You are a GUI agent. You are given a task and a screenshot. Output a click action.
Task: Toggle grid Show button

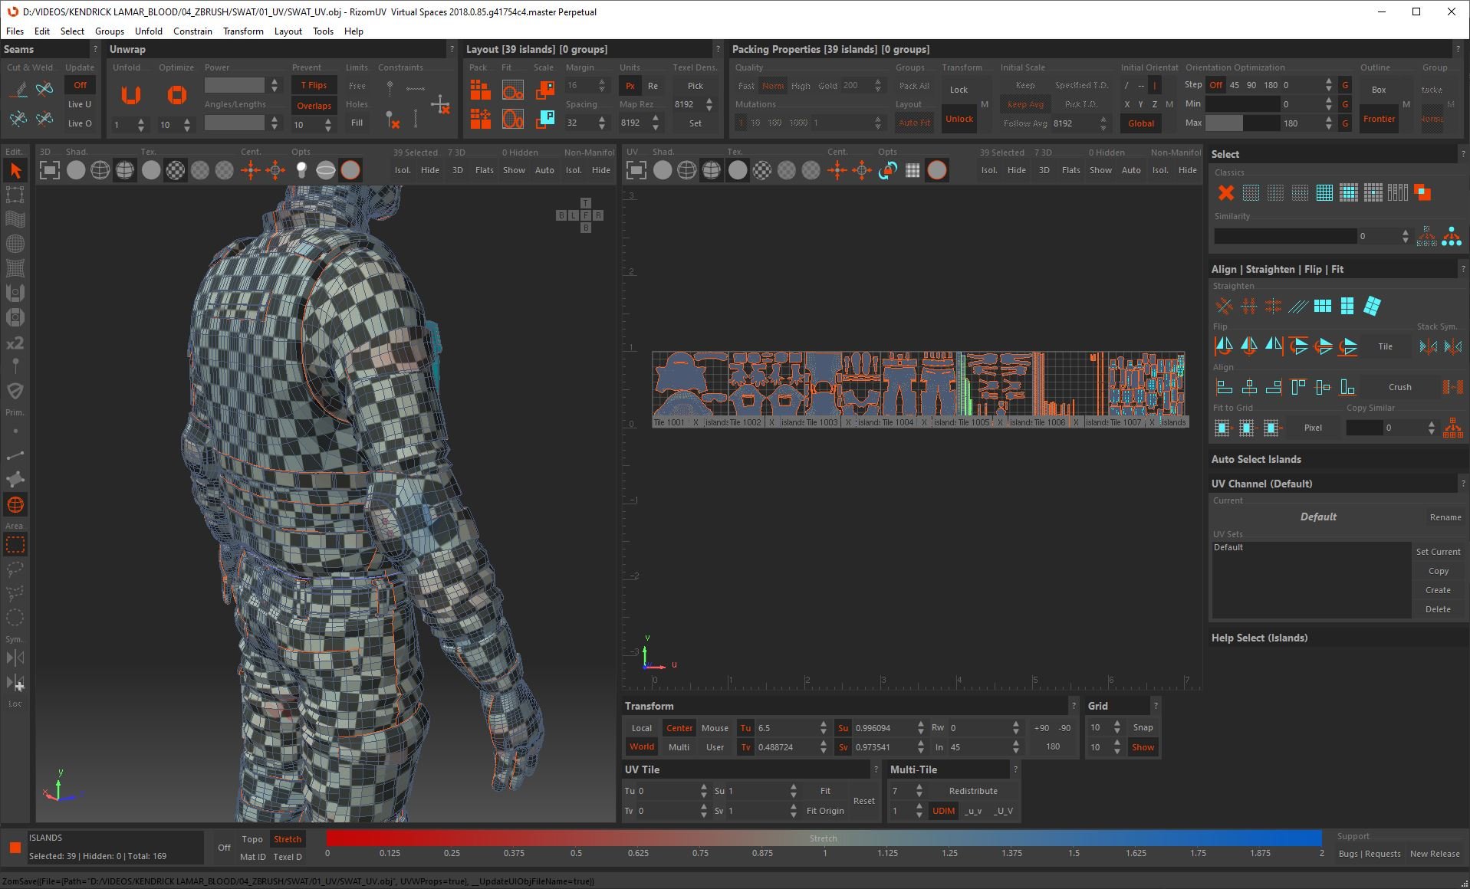pos(1143,747)
